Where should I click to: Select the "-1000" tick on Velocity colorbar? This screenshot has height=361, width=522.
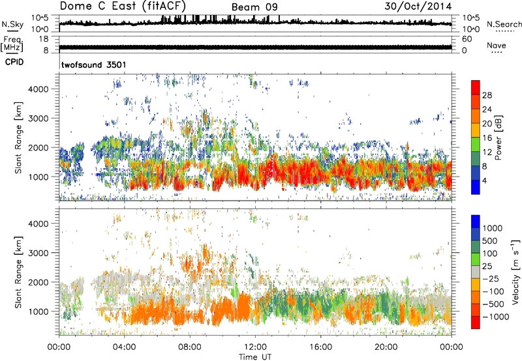495,317
